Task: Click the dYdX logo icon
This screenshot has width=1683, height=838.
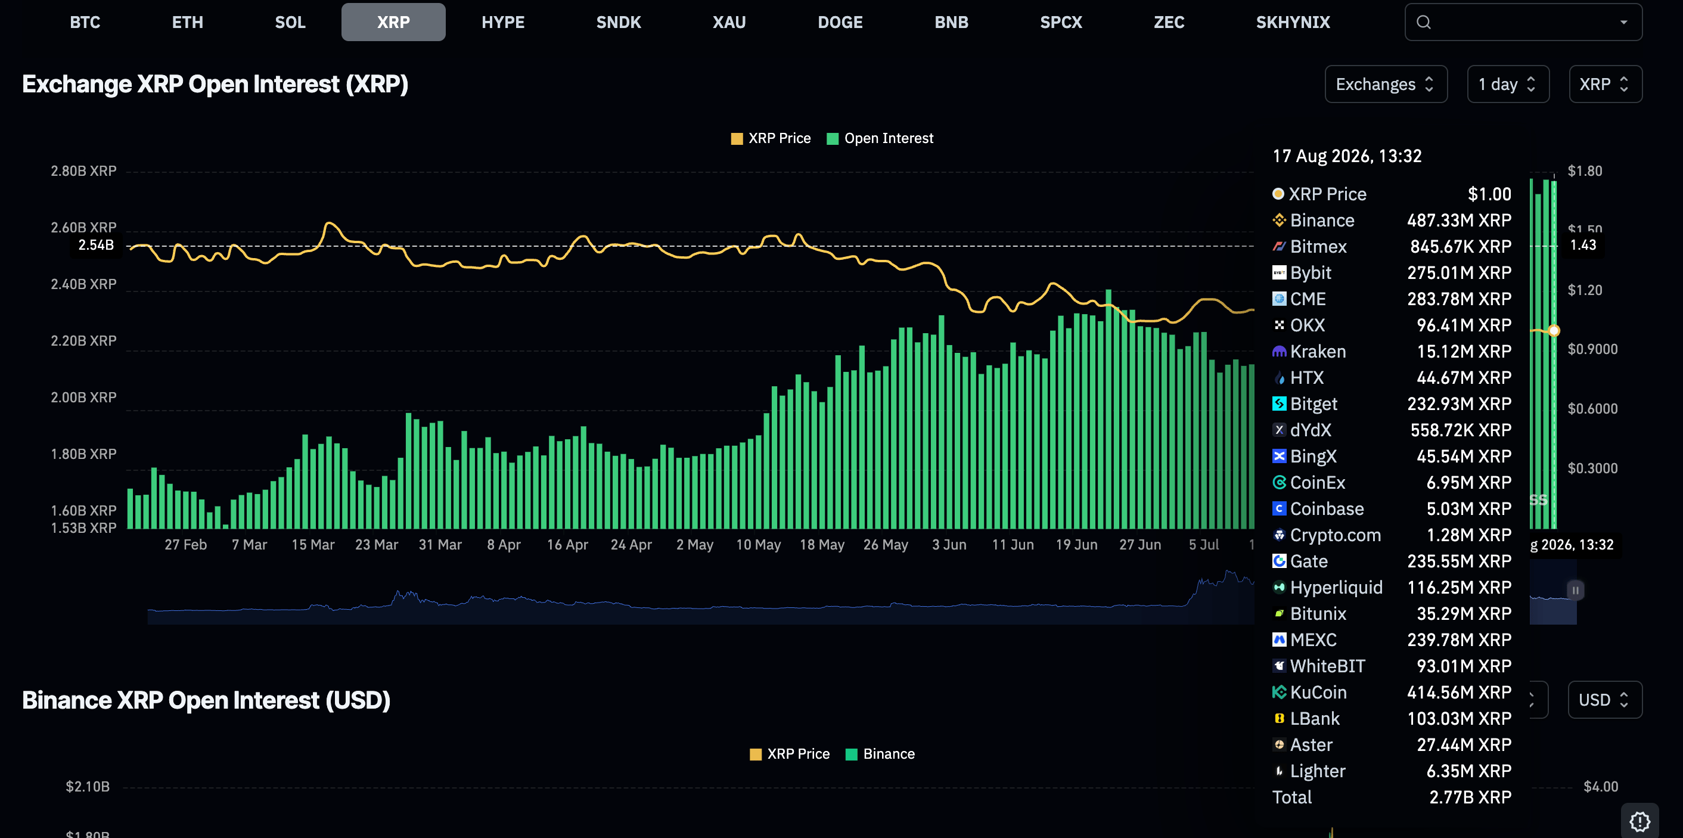Action: click(x=1280, y=430)
